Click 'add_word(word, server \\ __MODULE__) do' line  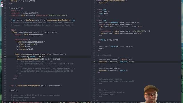[x=115, y=60]
